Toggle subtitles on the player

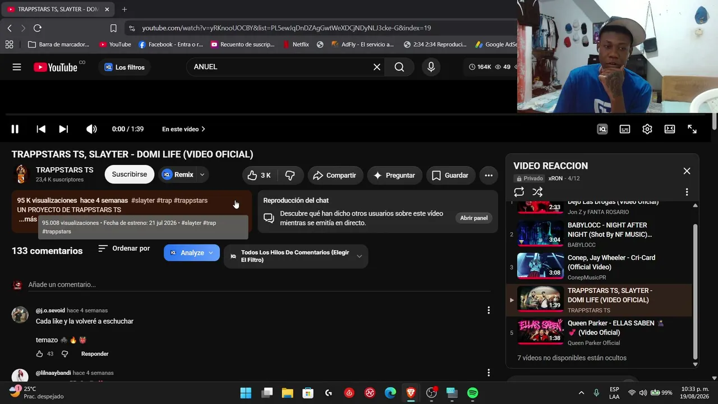point(625,129)
